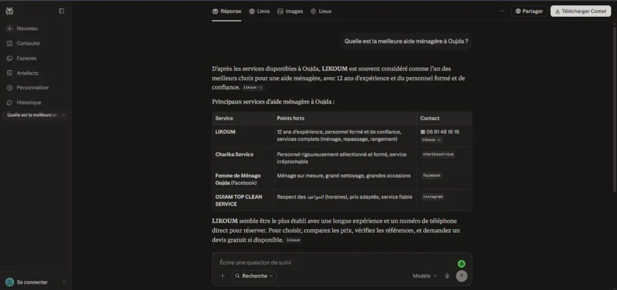Switch to the Liens tab
The width and height of the screenshot is (617, 290).
click(x=259, y=11)
